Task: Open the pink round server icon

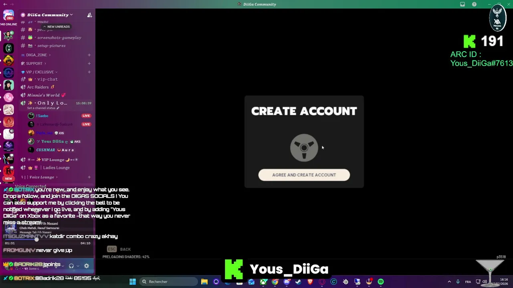Action: click(8, 97)
